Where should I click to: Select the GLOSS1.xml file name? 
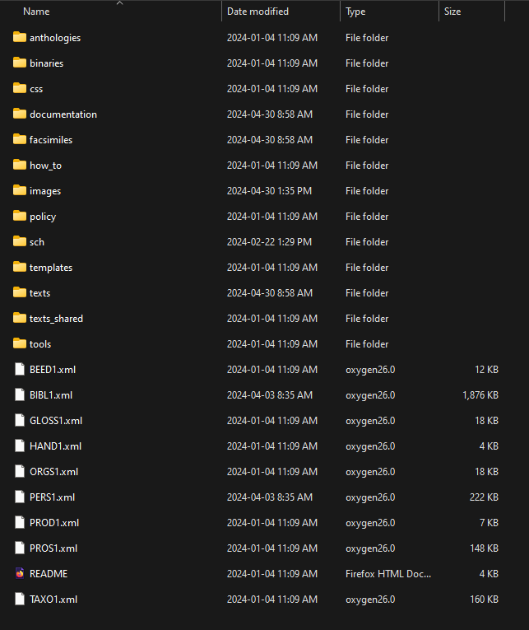(x=56, y=420)
